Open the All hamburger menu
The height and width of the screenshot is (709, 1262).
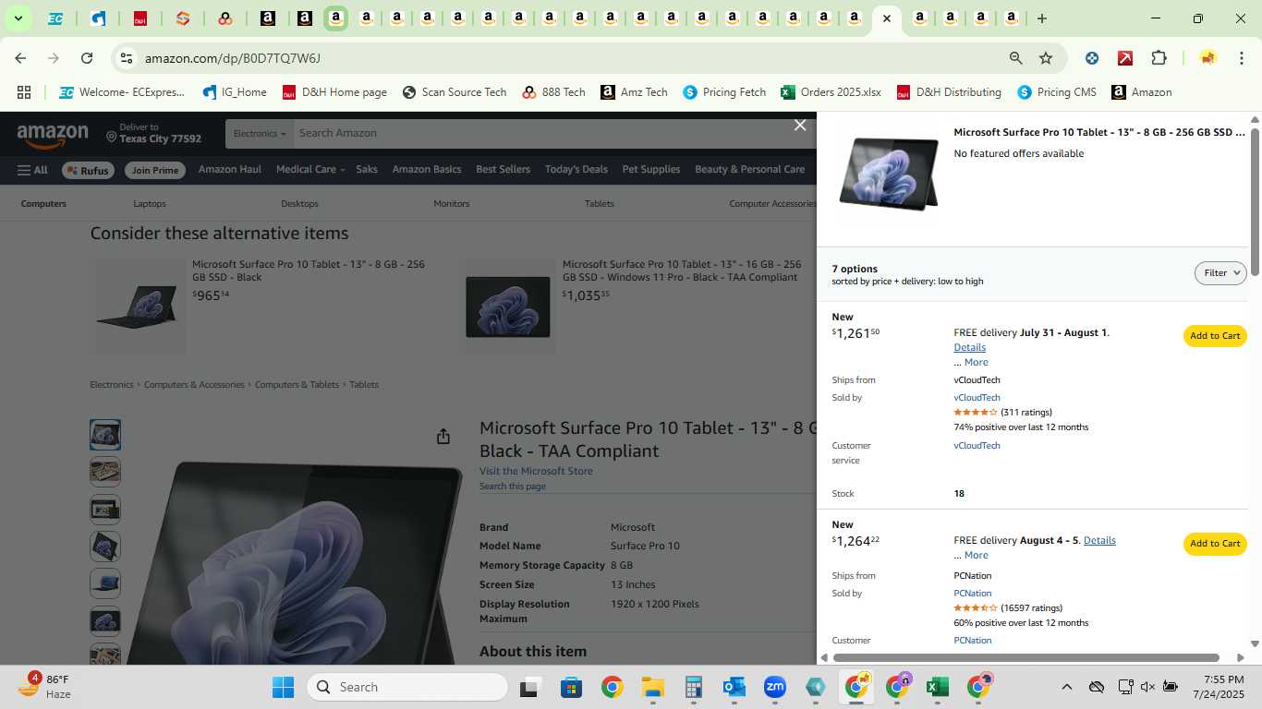tap(32, 170)
